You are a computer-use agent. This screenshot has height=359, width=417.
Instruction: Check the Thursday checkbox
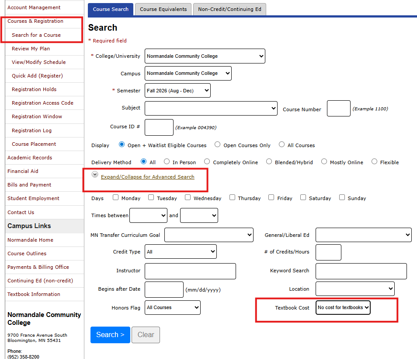pyautogui.click(x=232, y=197)
